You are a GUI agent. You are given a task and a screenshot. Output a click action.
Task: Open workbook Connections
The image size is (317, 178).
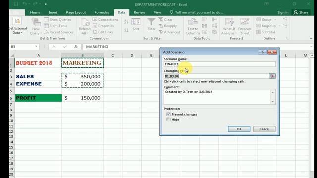(x=106, y=20)
